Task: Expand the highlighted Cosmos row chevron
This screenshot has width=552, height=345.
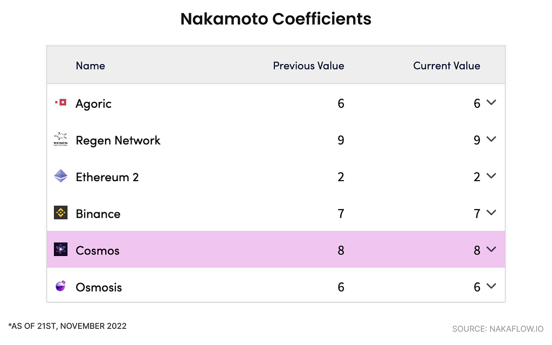Action: (491, 249)
